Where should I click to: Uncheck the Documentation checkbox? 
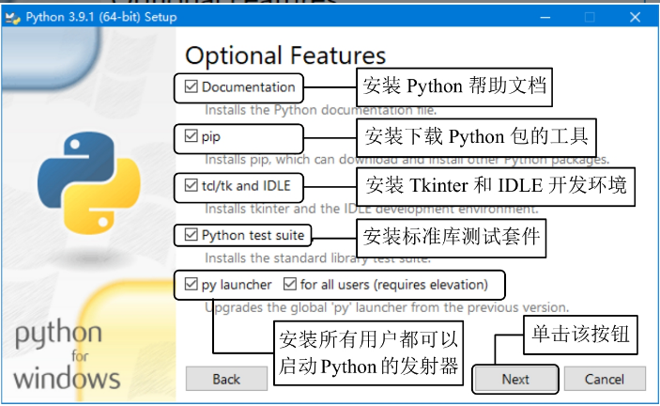tap(192, 86)
